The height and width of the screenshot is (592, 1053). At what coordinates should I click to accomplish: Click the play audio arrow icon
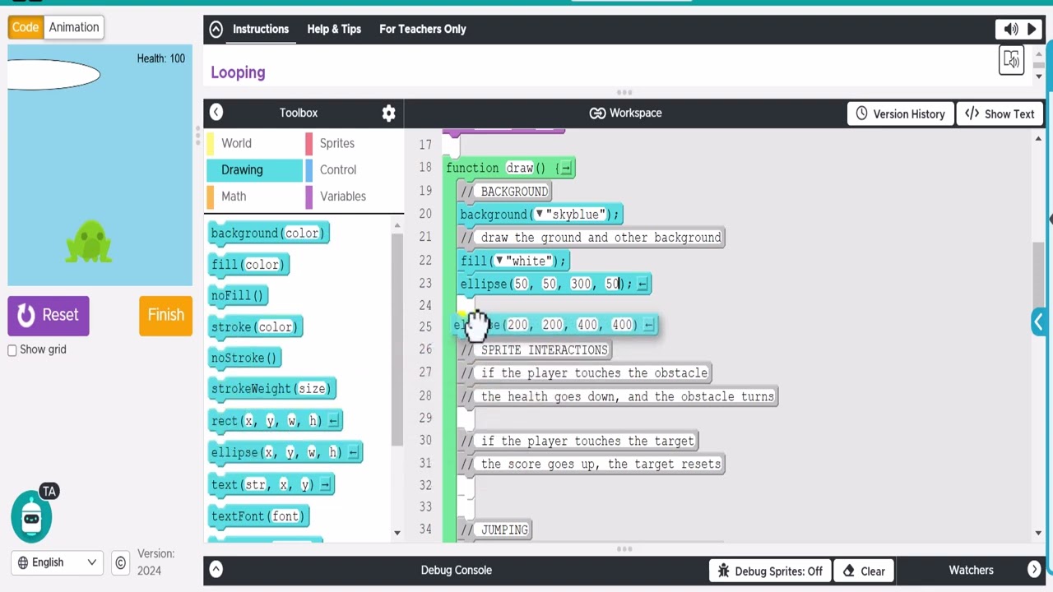(x=1032, y=29)
